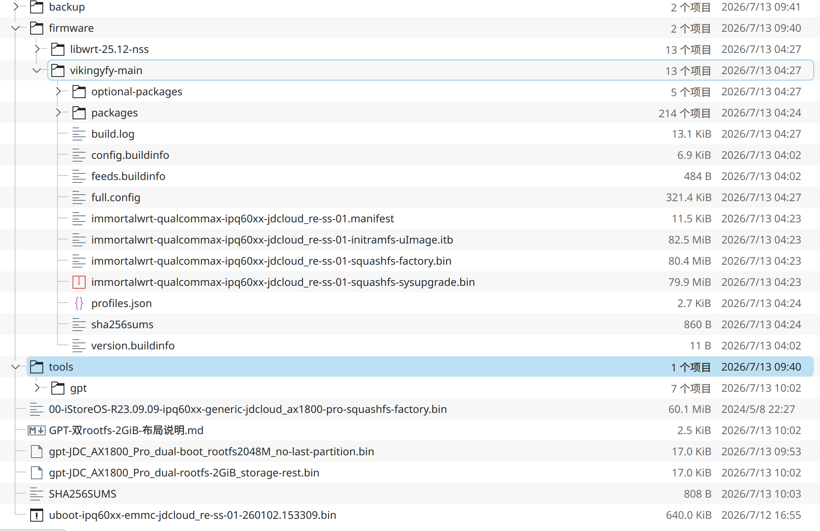This screenshot has width=820, height=531.
Task: Click the build.log text file icon
Action: [79, 134]
